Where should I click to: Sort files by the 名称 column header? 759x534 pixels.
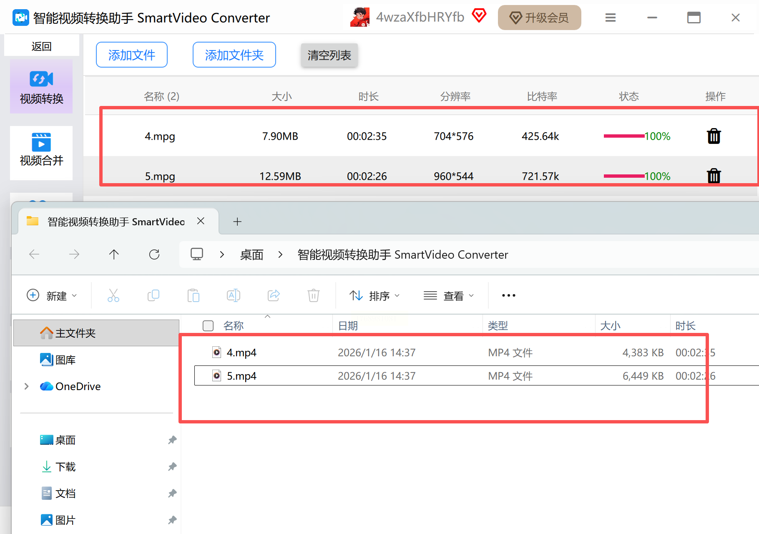(x=234, y=326)
